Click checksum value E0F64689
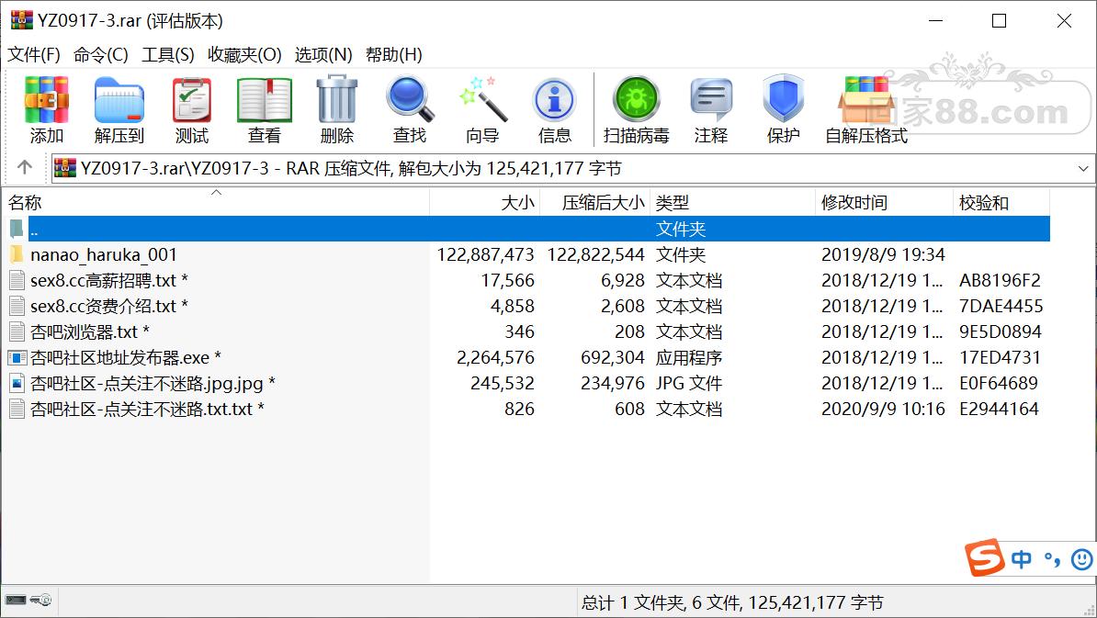 coord(999,383)
